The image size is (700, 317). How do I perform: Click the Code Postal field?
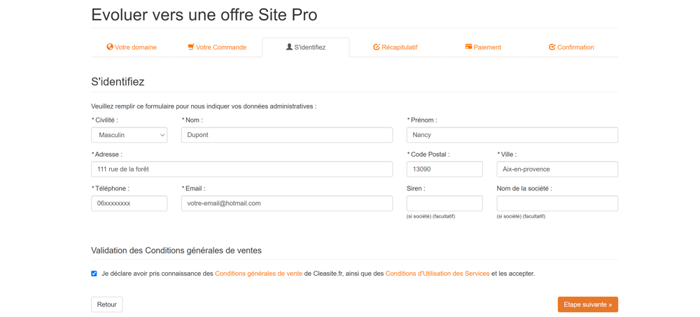444,169
